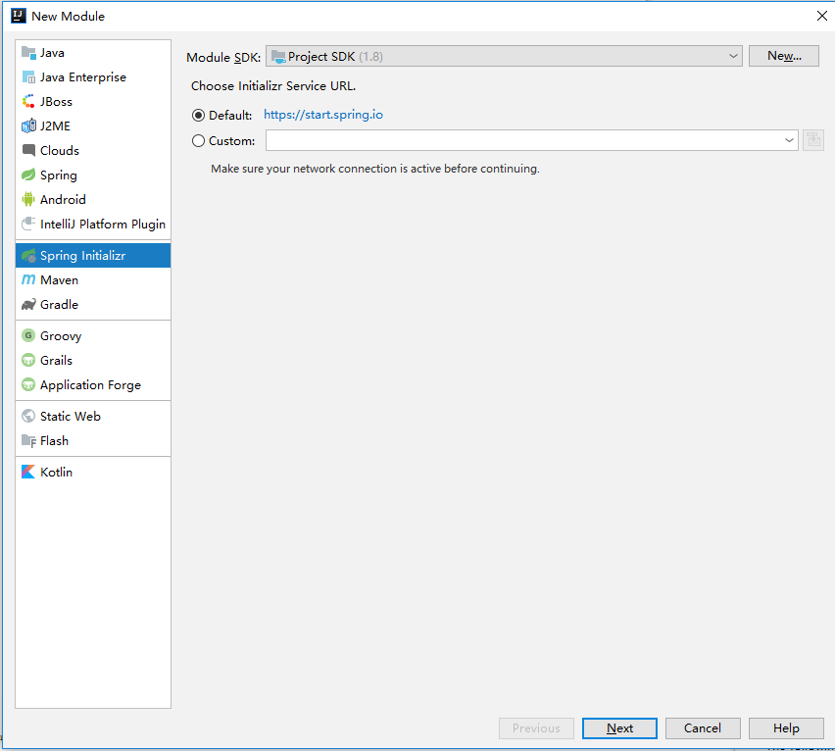Click the Android robot icon
The image size is (835, 751).
pyautogui.click(x=28, y=199)
